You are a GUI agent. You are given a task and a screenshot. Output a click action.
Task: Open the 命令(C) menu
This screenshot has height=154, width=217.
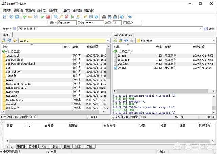pyautogui.click(x=42, y=10)
